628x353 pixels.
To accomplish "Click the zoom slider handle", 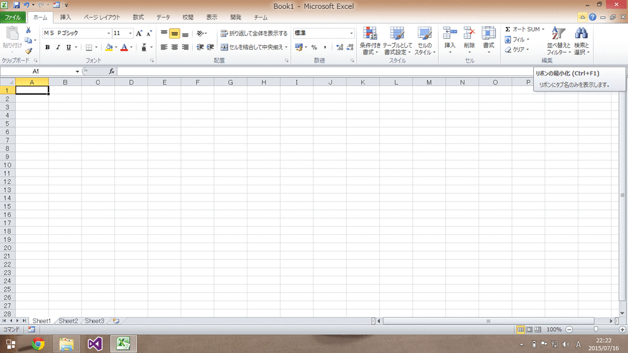I will 596,329.
